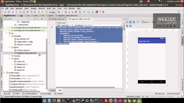Select styles.xml in project tree
Image resolution: width=184 pixels, height=103 pixels.
20,70
